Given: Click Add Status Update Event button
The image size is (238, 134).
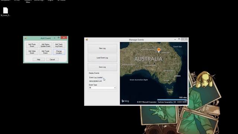Looking at the screenshot, I should pos(45,45).
